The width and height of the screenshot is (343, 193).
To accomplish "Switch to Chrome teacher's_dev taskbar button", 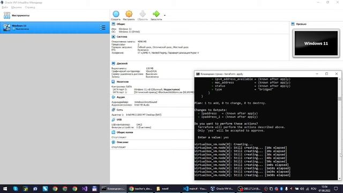I will point(140,189).
